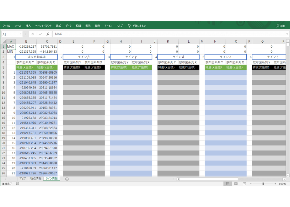Click the MIN cell in column A
Image resolution: width=290 pixels, height=207 pixels.
(11, 51)
